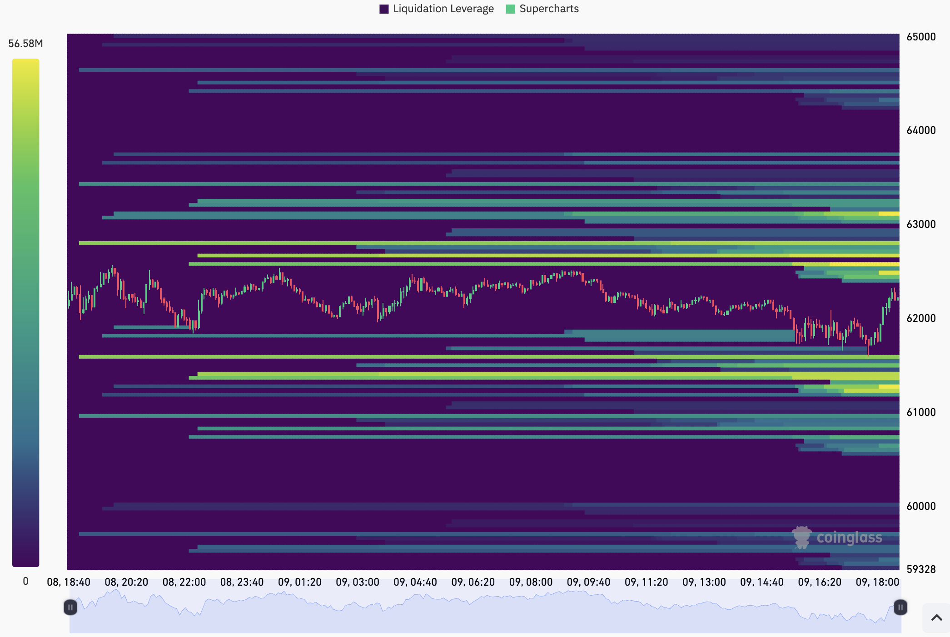Click the Liquidation Leverage legend label
Screen dimensions: 950x637
(443, 9)
